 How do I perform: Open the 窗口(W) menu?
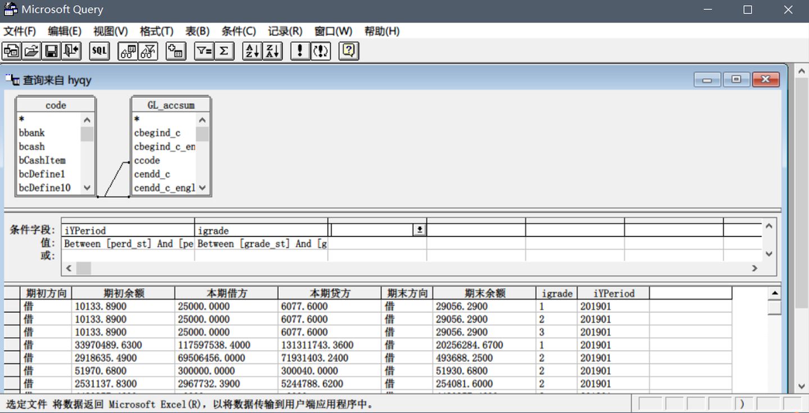click(x=333, y=31)
